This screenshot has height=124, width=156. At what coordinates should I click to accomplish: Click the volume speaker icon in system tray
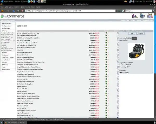click(133, 2)
